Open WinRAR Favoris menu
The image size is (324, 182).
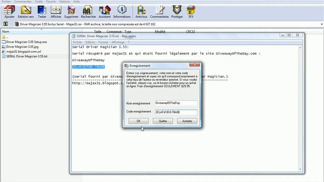pyautogui.click(x=51, y=2)
